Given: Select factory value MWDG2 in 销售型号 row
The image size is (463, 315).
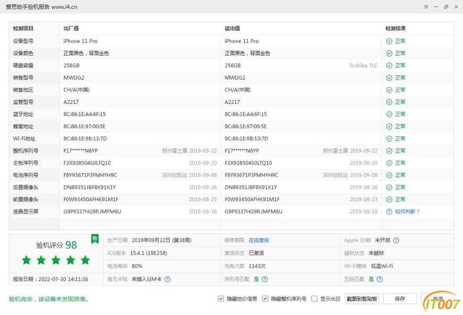Looking at the screenshot, I should pyautogui.click(x=74, y=78).
